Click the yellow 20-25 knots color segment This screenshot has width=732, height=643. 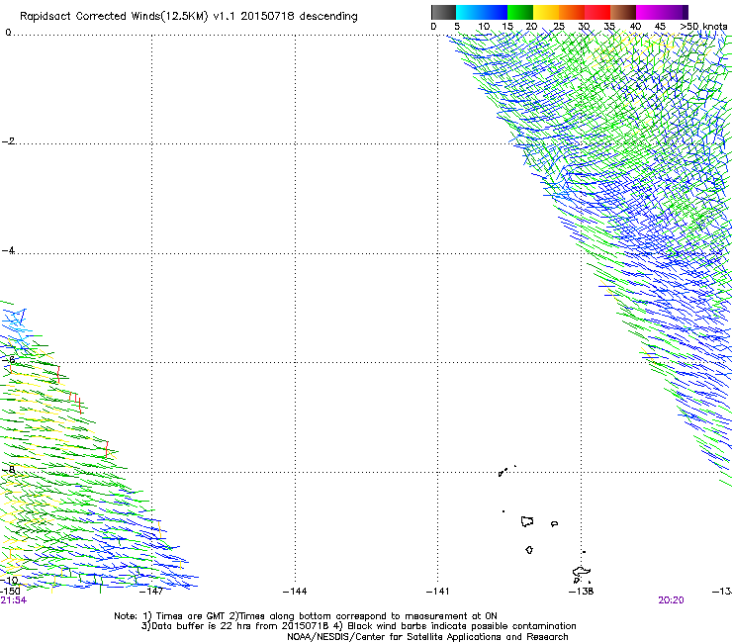(546, 12)
